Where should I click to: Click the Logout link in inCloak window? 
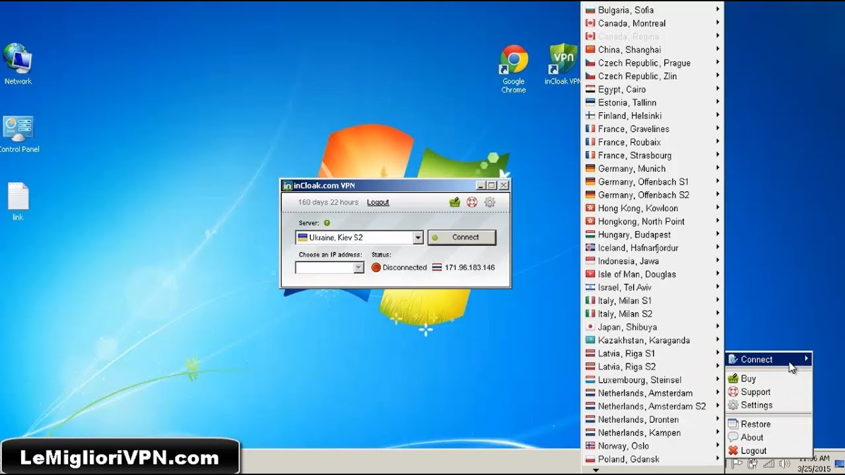tap(378, 203)
